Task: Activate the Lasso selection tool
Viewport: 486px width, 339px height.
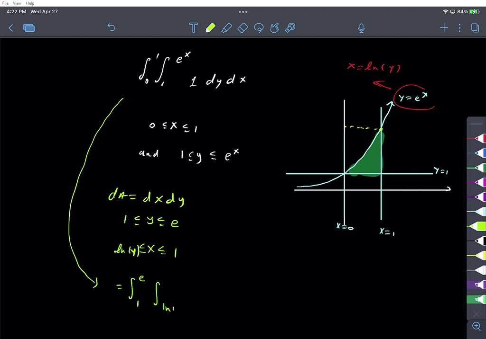Action: click(x=259, y=28)
